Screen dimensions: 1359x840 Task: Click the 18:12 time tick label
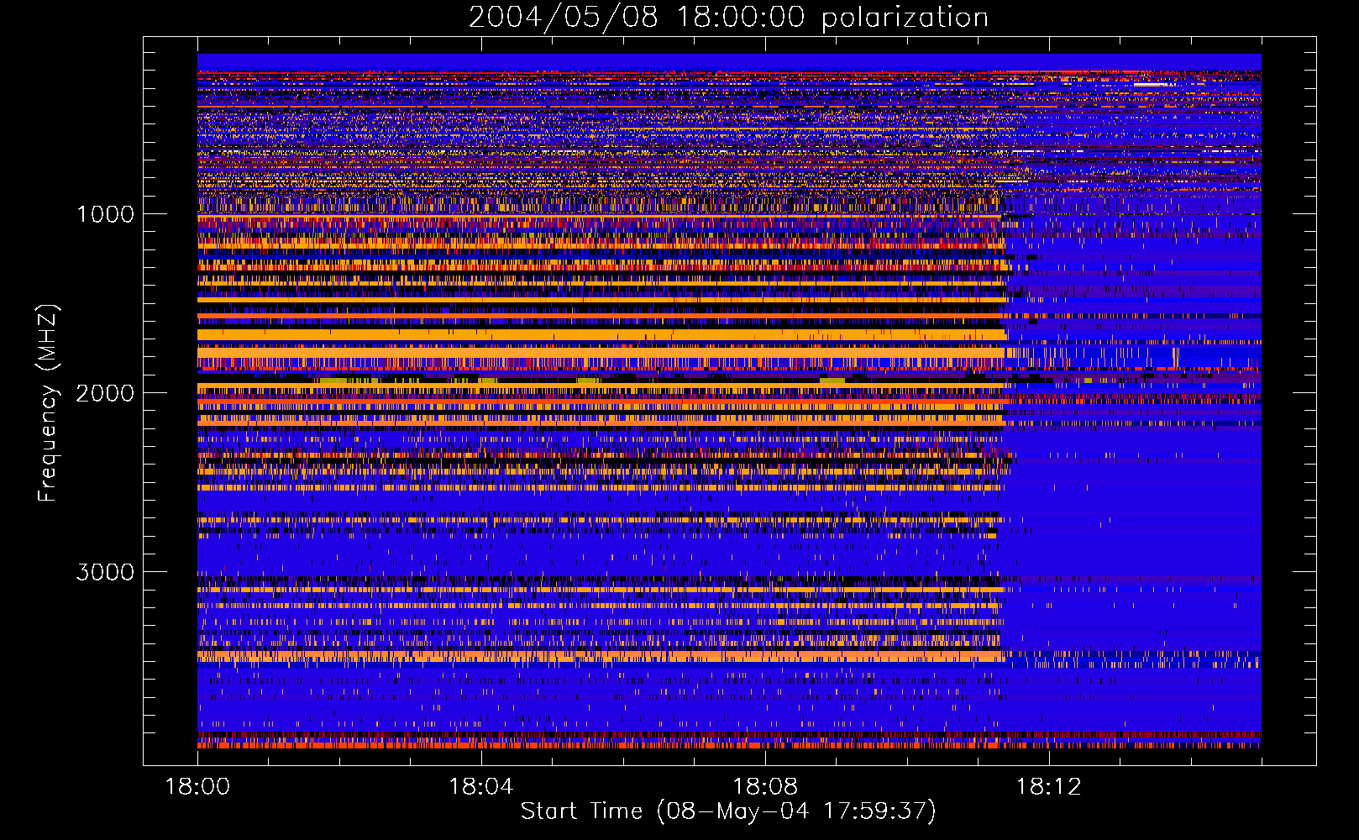click(x=1048, y=786)
